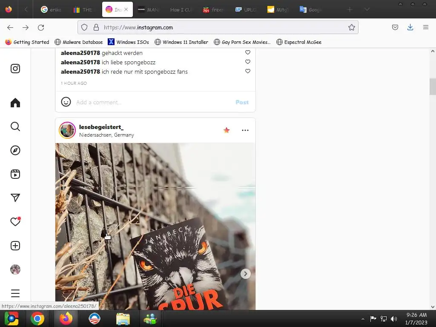Image resolution: width=436 pixels, height=327 pixels.
Task: Open aleena250178 link on 'ich rede nur' comment
Action: pyautogui.click(x=80, y=72)
